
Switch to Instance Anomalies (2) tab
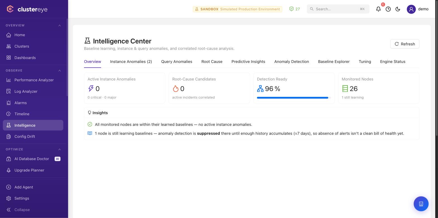pyautogui.click(x=131, y=62)
